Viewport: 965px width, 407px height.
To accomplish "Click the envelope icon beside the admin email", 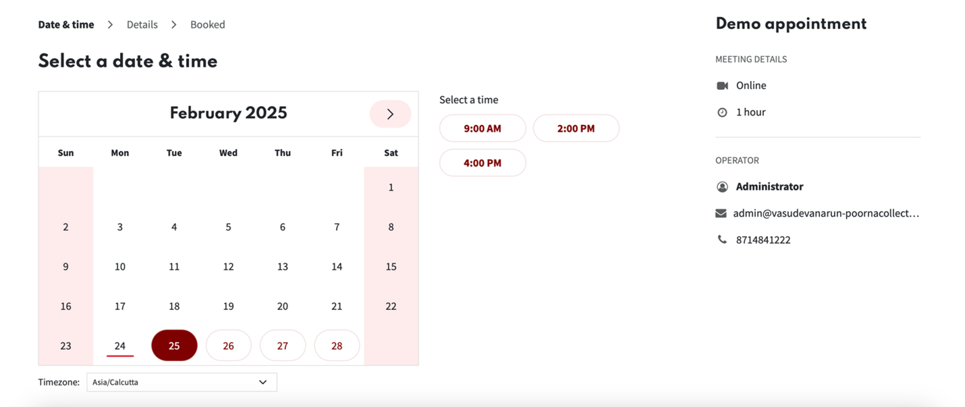I will [x=721, y=213].
